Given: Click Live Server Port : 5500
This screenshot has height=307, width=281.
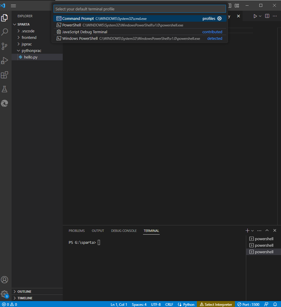Looking at the screenshot, I should [248, 304].
